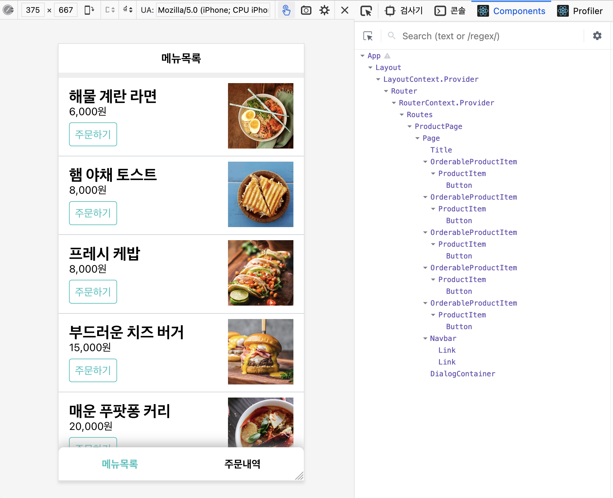Open Components panel settings gear
Viewport: 613px width, 498px height.
coord(597,36)
